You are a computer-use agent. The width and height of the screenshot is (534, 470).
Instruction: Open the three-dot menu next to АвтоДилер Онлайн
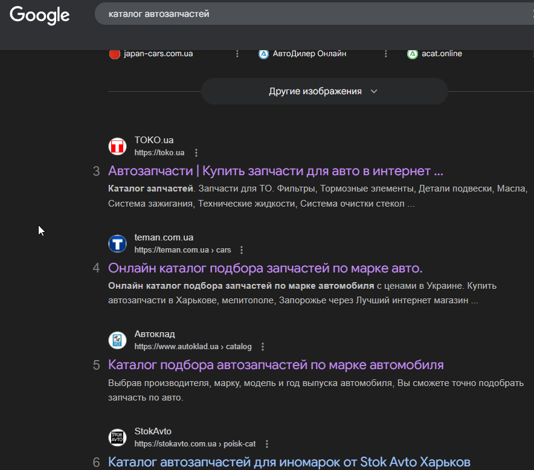point(386,54)
